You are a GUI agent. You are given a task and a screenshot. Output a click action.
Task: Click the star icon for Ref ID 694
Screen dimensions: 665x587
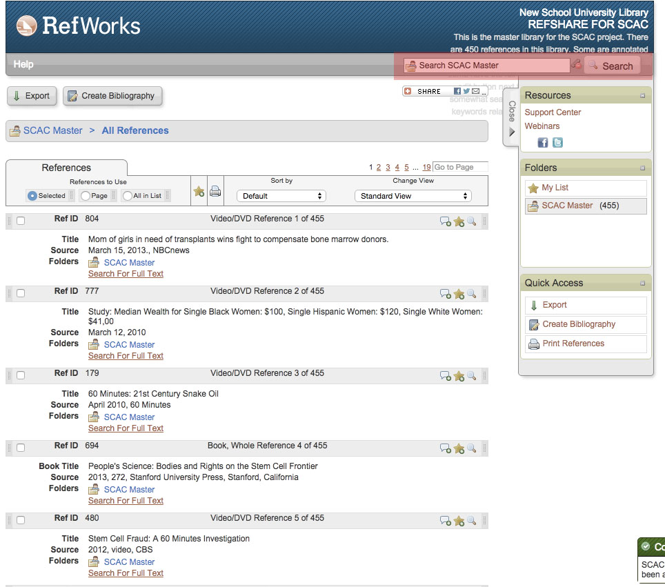tap(459, 448)
